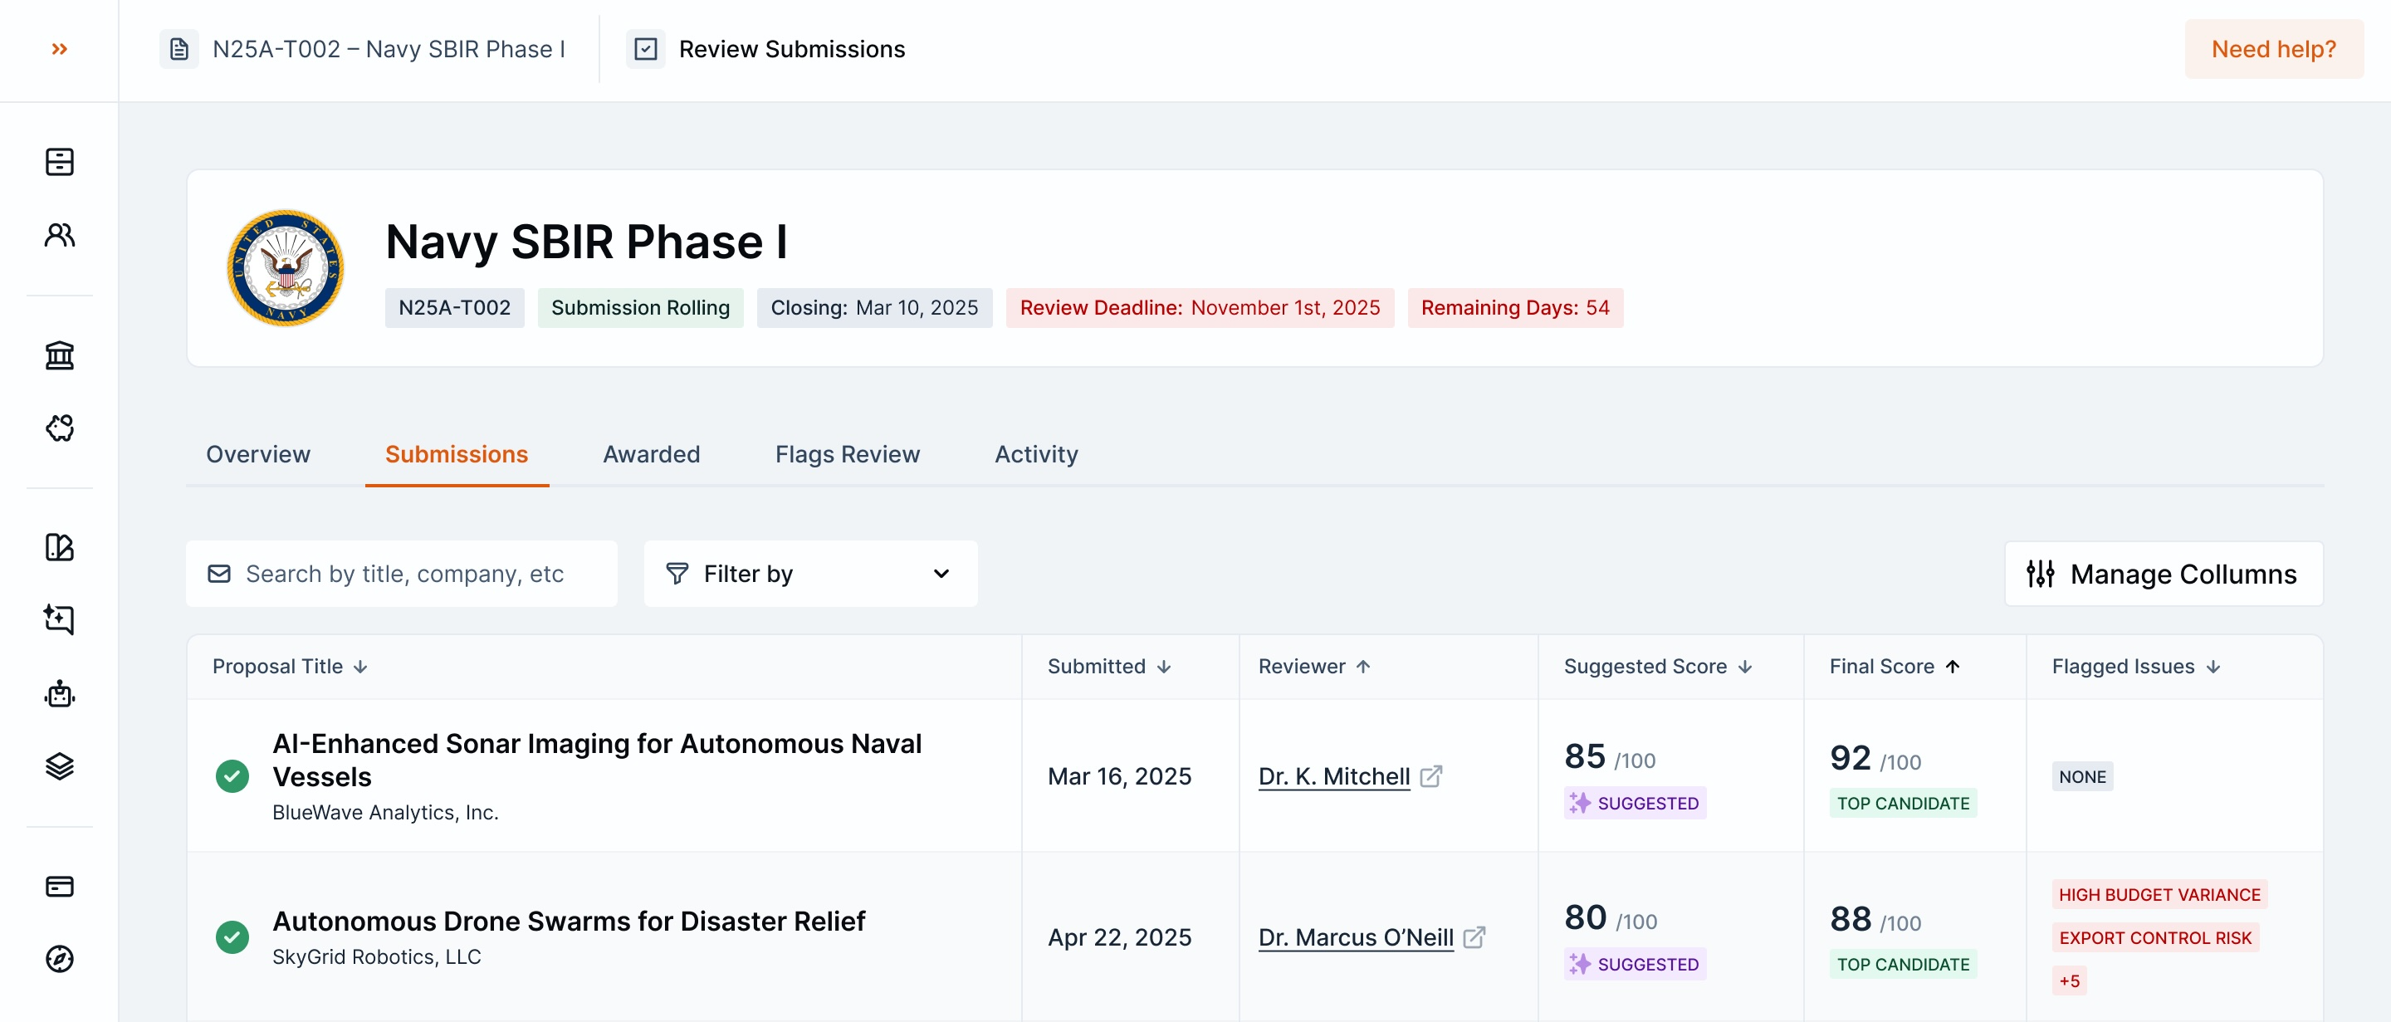Sort by Proposal Title column arrow
Screen dimensions: 2391x1022
[x=361, y=667]
